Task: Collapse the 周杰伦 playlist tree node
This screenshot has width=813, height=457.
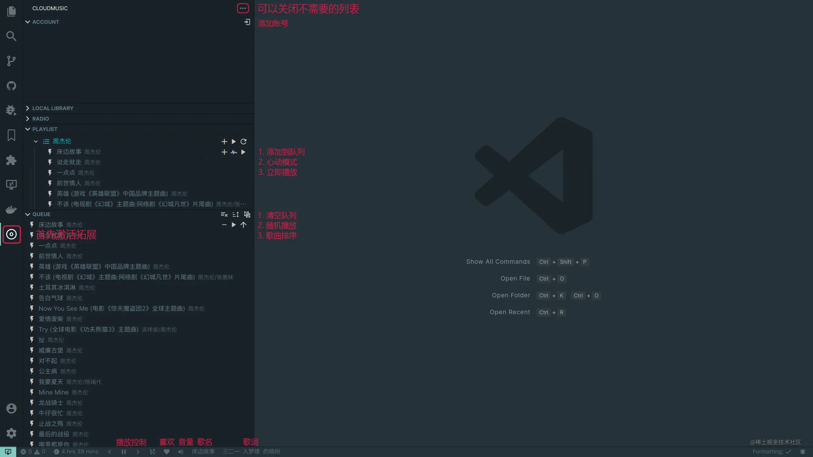Action: click(36, 142)
